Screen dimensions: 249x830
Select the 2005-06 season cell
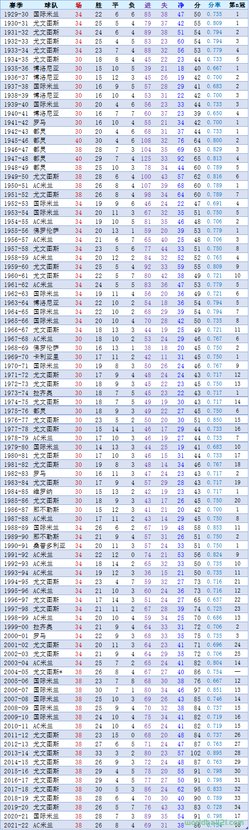click(x=16, y=681)
